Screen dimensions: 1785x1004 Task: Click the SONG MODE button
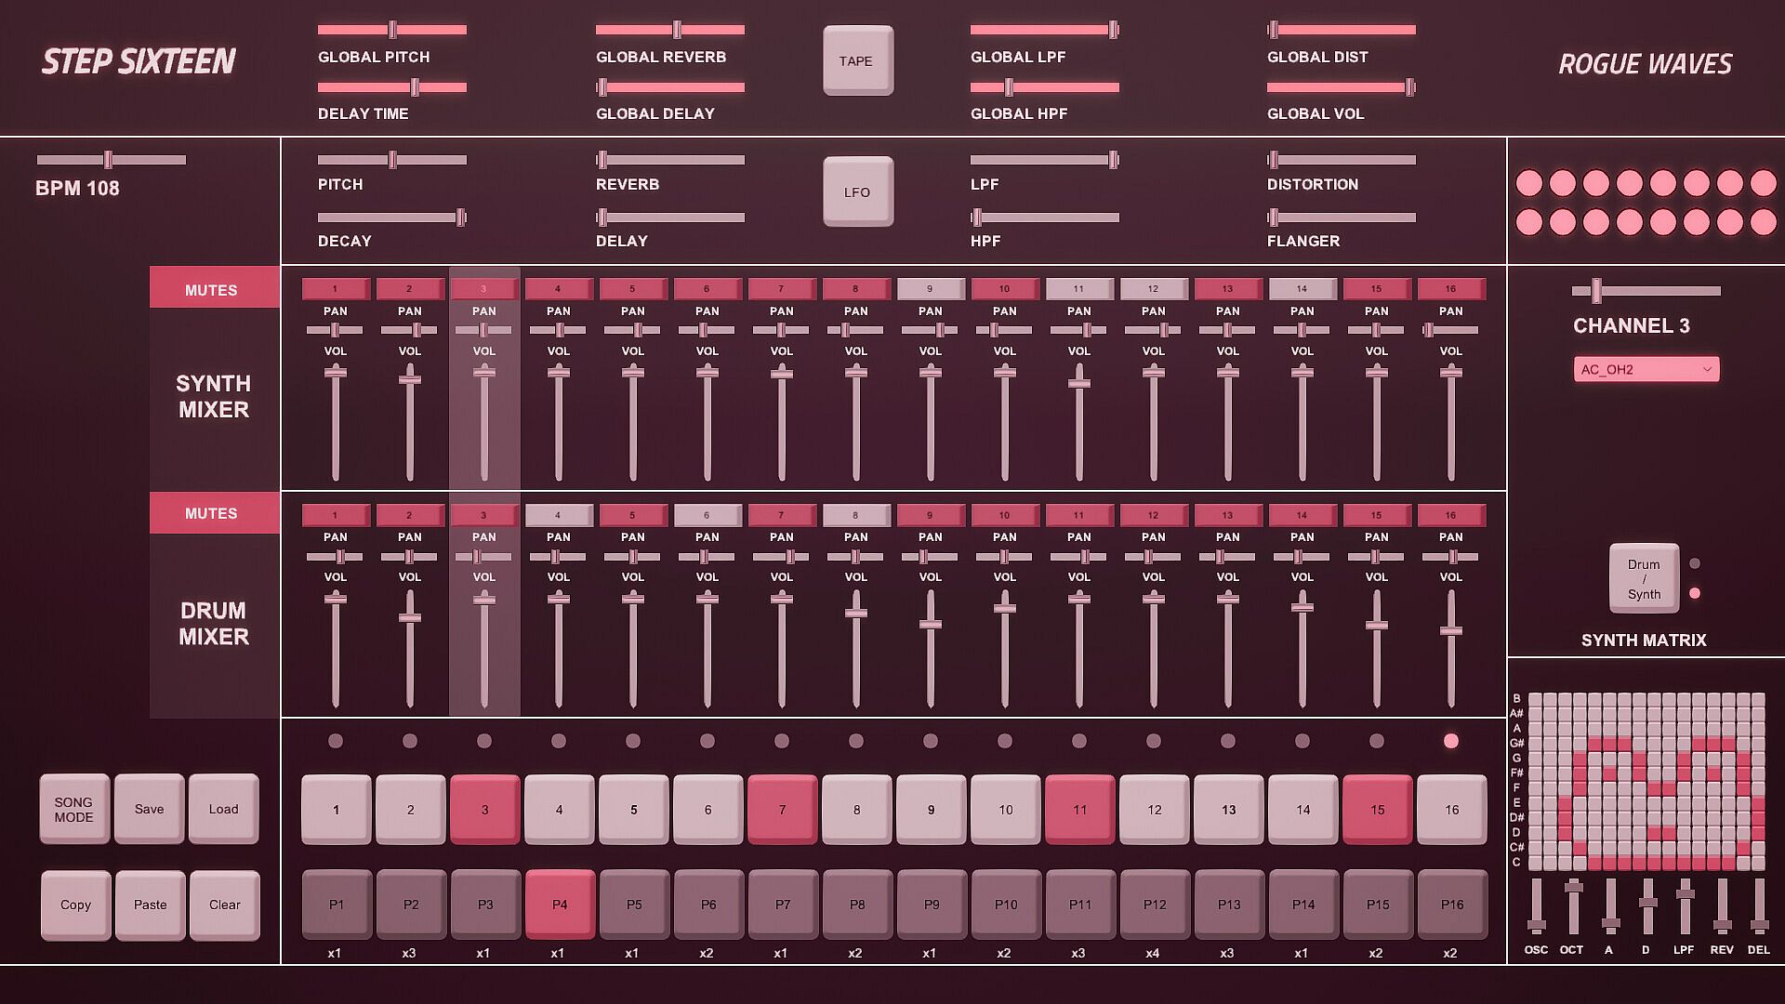[x=74, y=809]
